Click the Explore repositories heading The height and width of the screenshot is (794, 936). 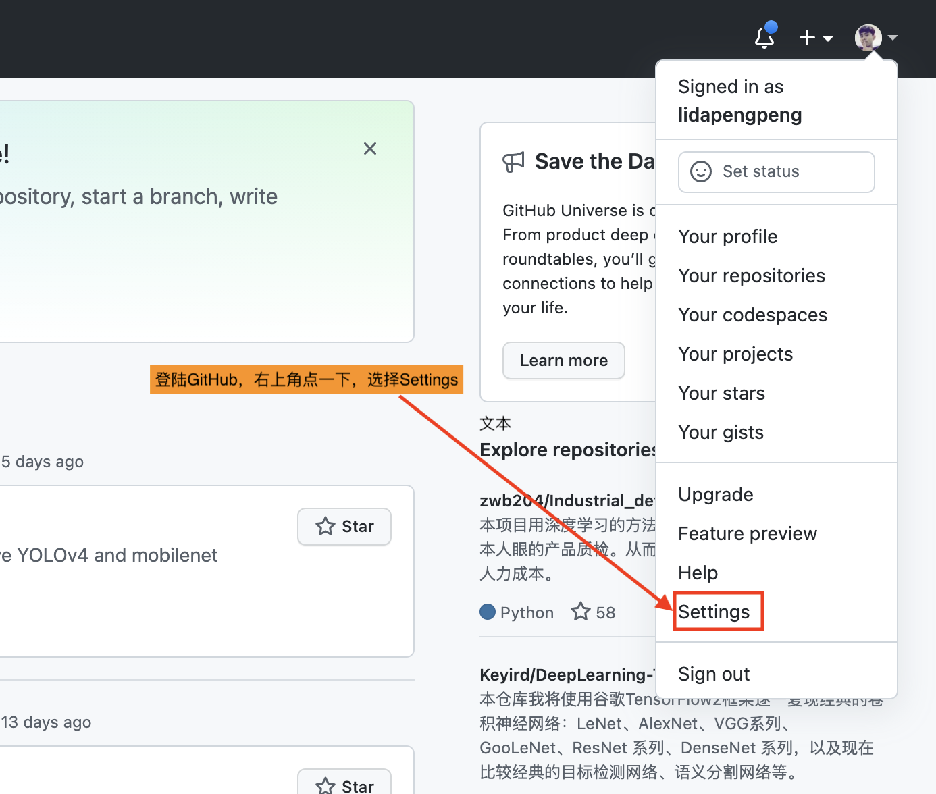pyautogui.click(x=567, y=450)
